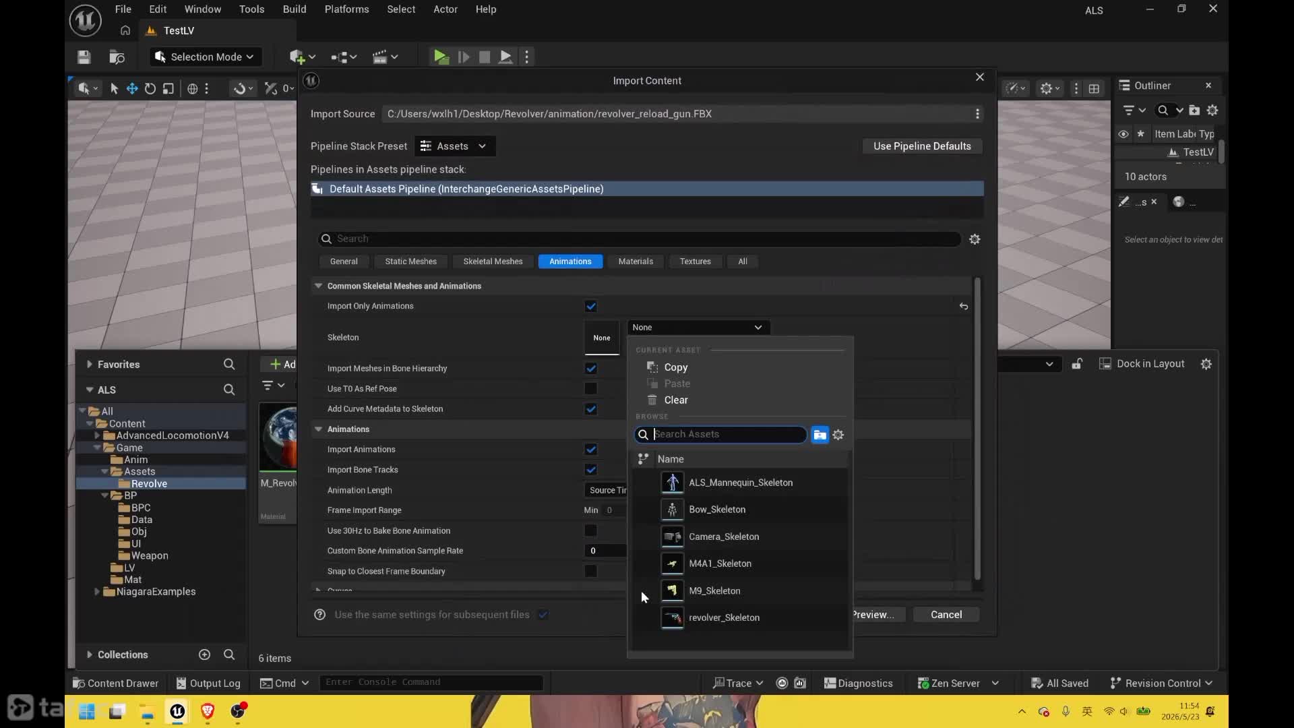Collapse Common Skeletal Meshes and Animations section
The height and width of the screenshot is (728, 1294).
pos(318,286)
